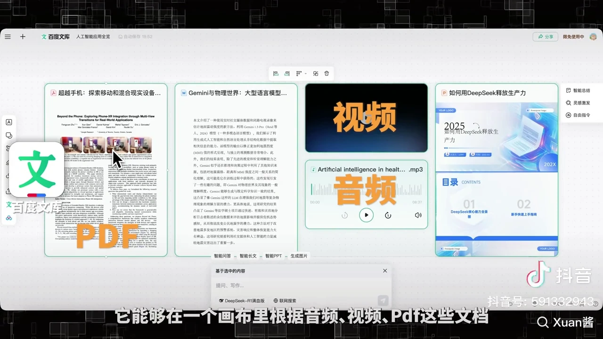The height and width of the screenshot is (339, 603).
Task: Select the 如何用DeepSeek释放生产力 PPT card
Action: [497, 170]
